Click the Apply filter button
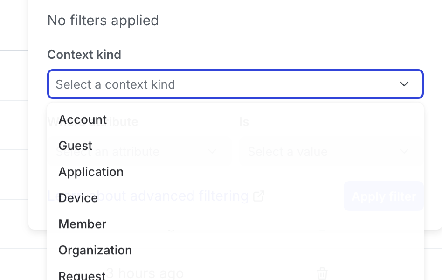This screenshot has height=280, width=442. pyautogui.click(x=383, y=196)
